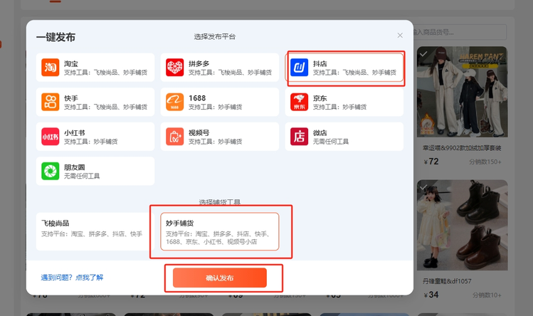This screenshot has height=316, width=533.
Task: Select the 1688 platform card
Action: [x=220, y=102]
